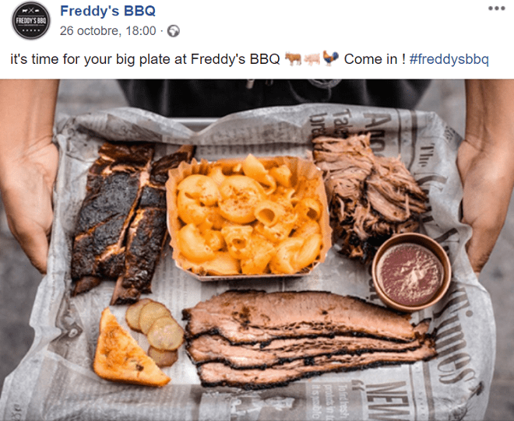Click the rooster emoji in the post text
Viewport: 514px width, 421px height.
coord(330,58)
